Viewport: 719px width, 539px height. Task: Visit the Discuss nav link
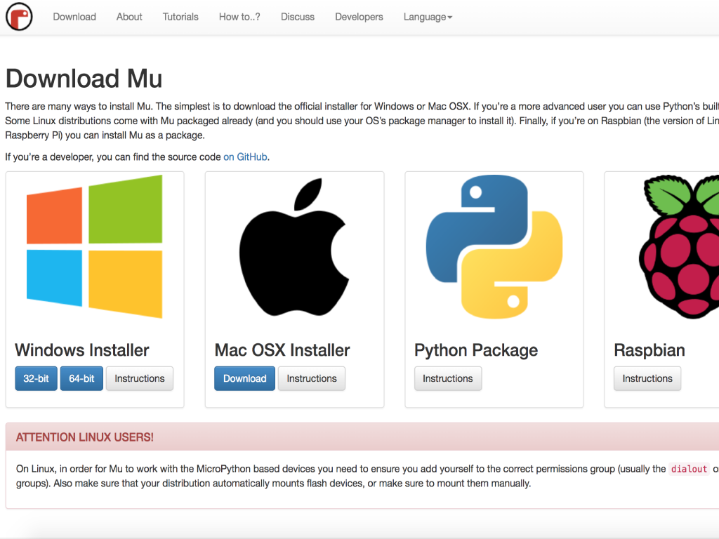tap(298, 17)
